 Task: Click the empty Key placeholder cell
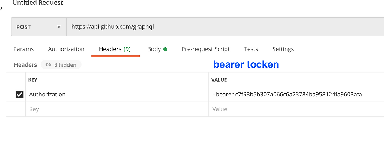point(117,109)
